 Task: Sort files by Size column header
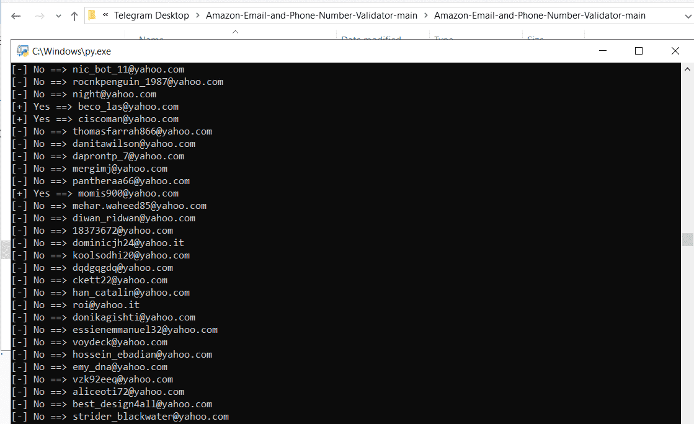535,39
